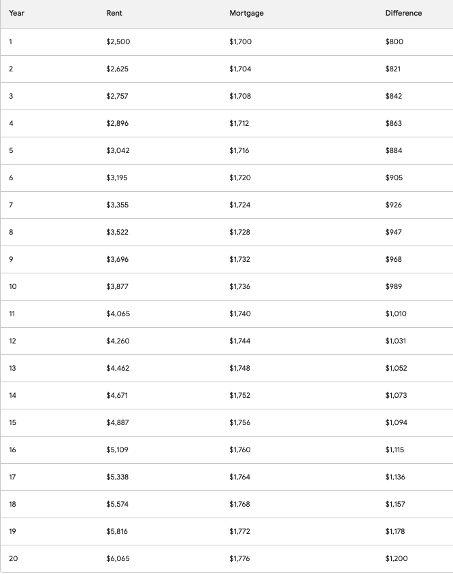Screen dimensions: 453x574
Task: Select the $2,500 rent cell
Action: pyautogui.click(x=118, y=42)
